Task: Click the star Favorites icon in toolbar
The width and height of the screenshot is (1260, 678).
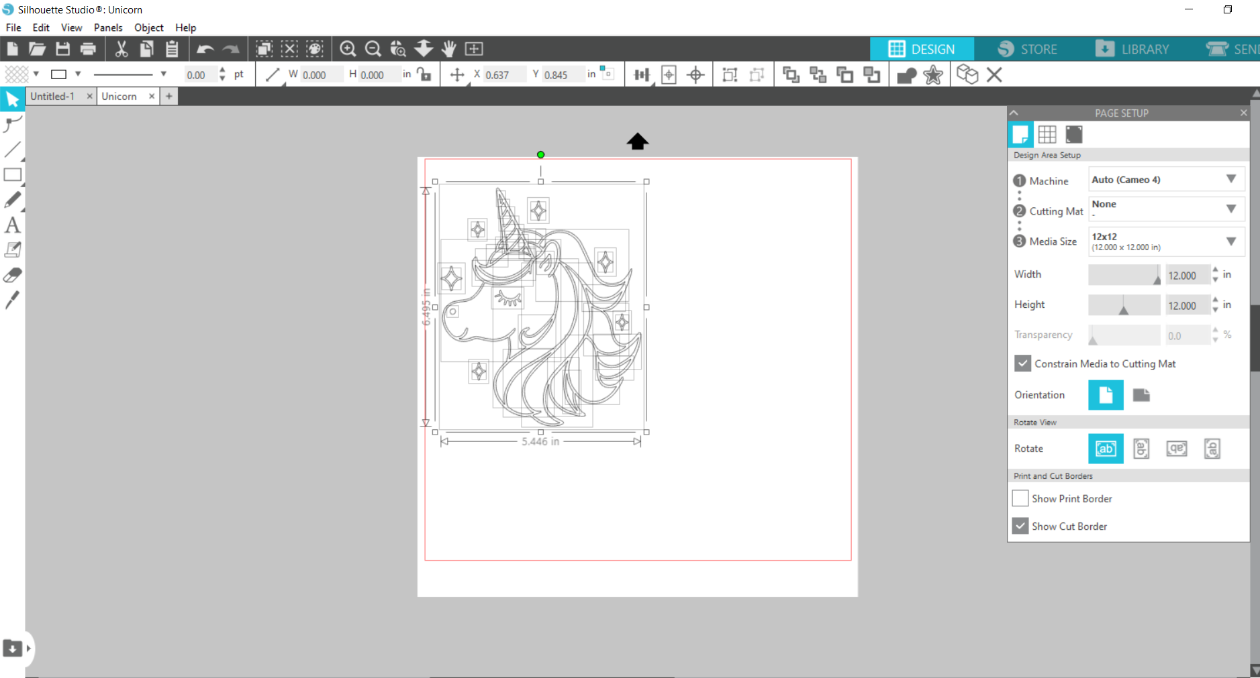Action: pos(933,75)
